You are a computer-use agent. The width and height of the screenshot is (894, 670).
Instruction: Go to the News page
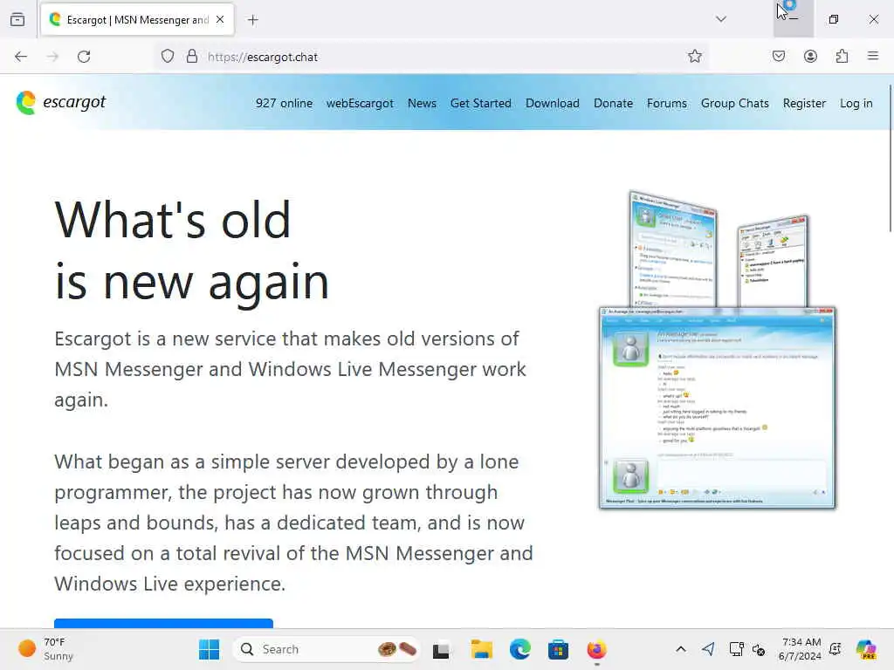[x=422, y=103]
